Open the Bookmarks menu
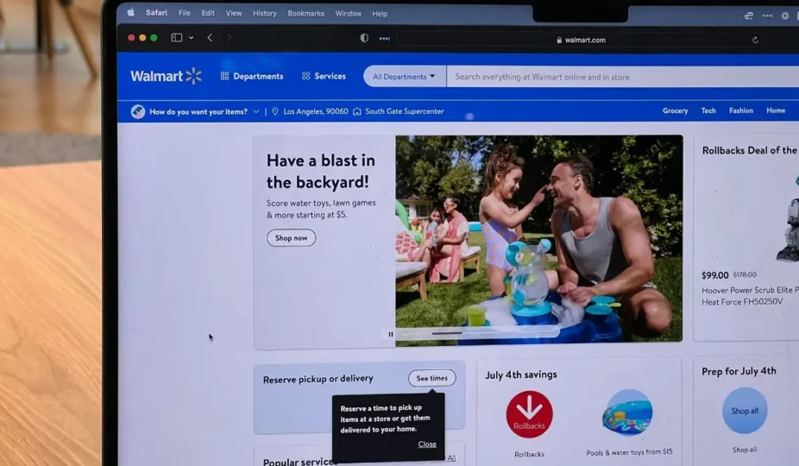Viewport: 799px width, 466px height. point(306,14)
